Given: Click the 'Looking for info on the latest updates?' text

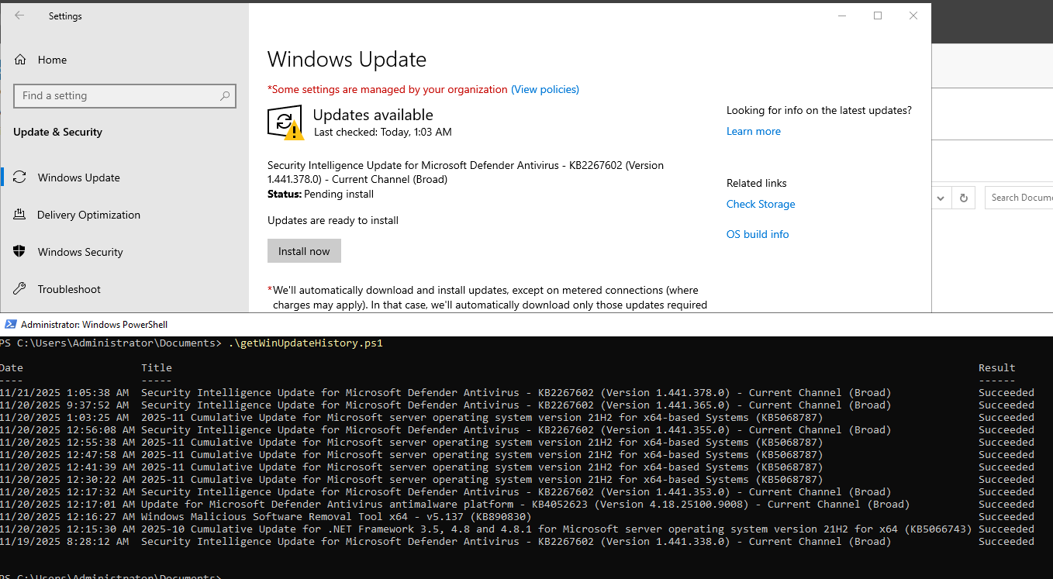Looking at the screenshot, I should coord(819,110).
